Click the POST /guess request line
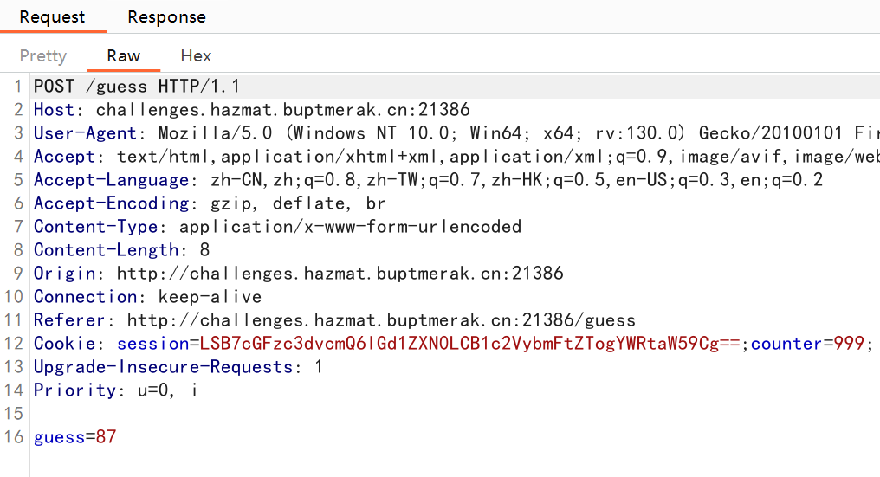Viewport: 880px width, 477px height. click(137, 87)
